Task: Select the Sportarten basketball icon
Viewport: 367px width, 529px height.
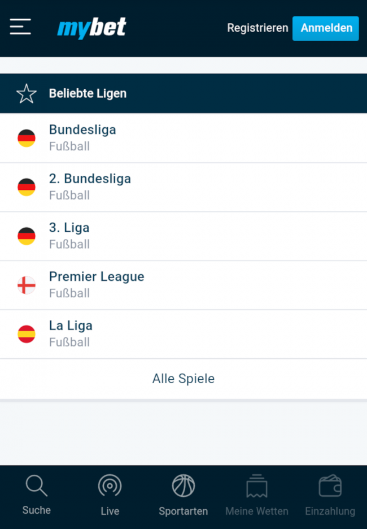Action: (183, 486)
